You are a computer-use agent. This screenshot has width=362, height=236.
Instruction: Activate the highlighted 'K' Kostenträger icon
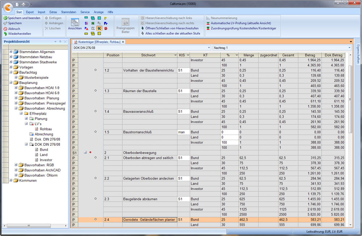pyautogui.click(x=99, y=28)
